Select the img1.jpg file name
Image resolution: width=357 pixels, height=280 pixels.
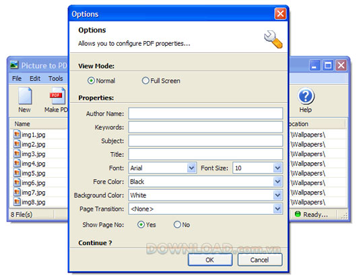point(34,135)
